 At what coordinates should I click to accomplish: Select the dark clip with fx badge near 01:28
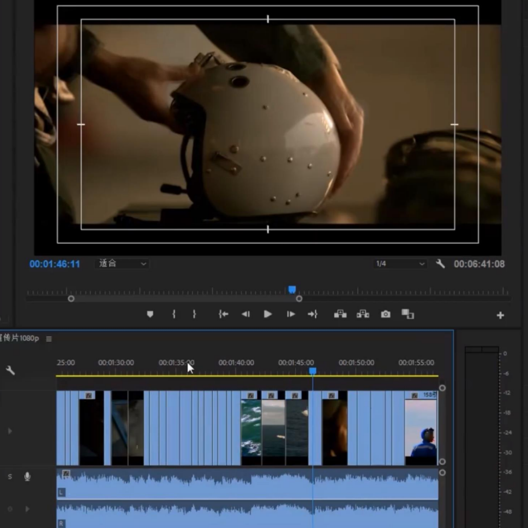(x=91, y=428)
